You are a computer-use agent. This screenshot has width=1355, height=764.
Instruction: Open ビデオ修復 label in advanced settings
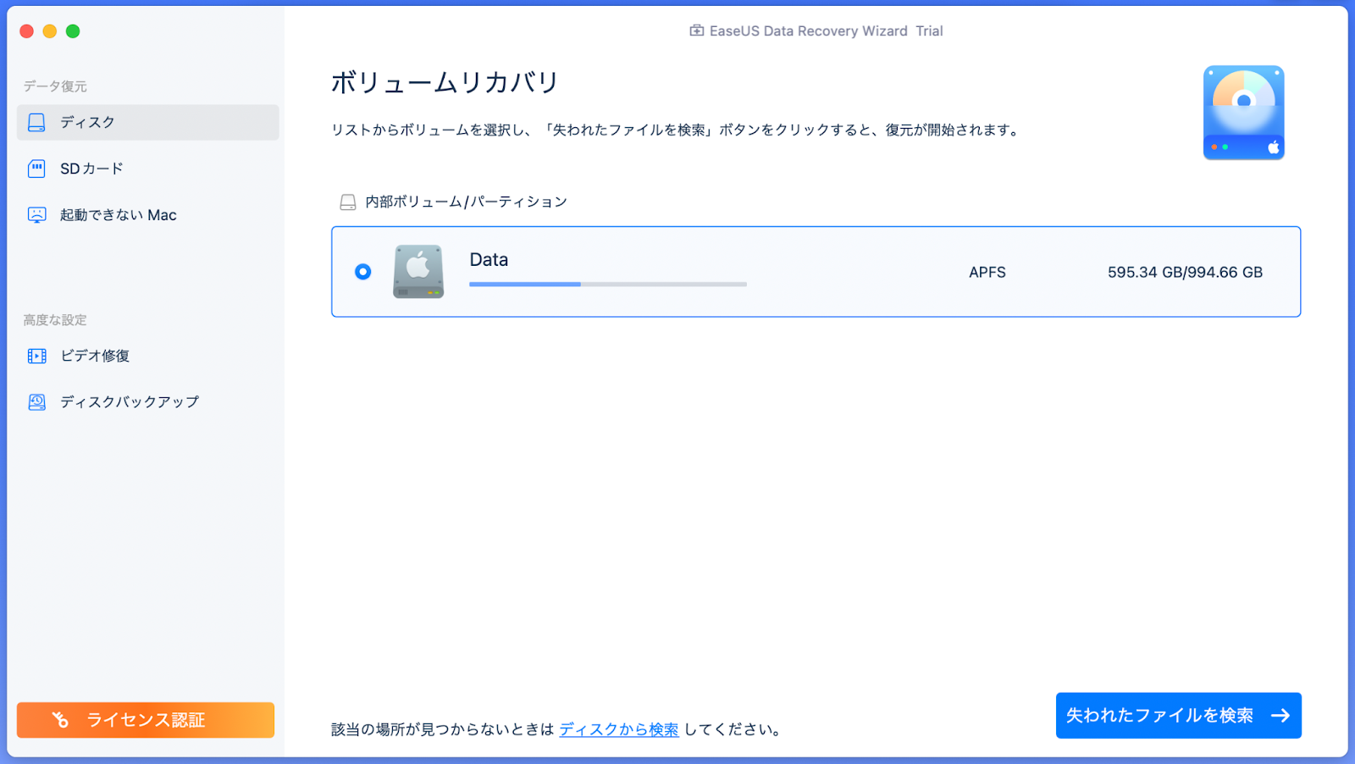(x=95, y=356)
